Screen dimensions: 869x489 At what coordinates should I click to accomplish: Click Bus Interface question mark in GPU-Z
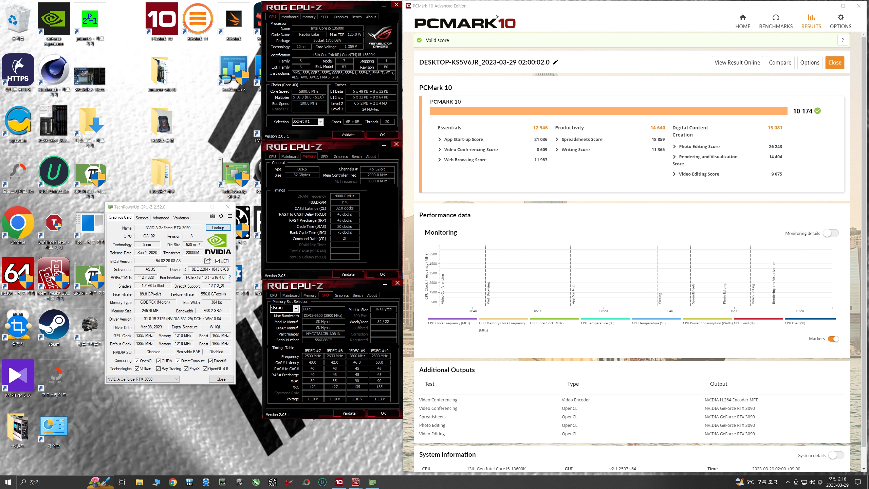(230, 277)
